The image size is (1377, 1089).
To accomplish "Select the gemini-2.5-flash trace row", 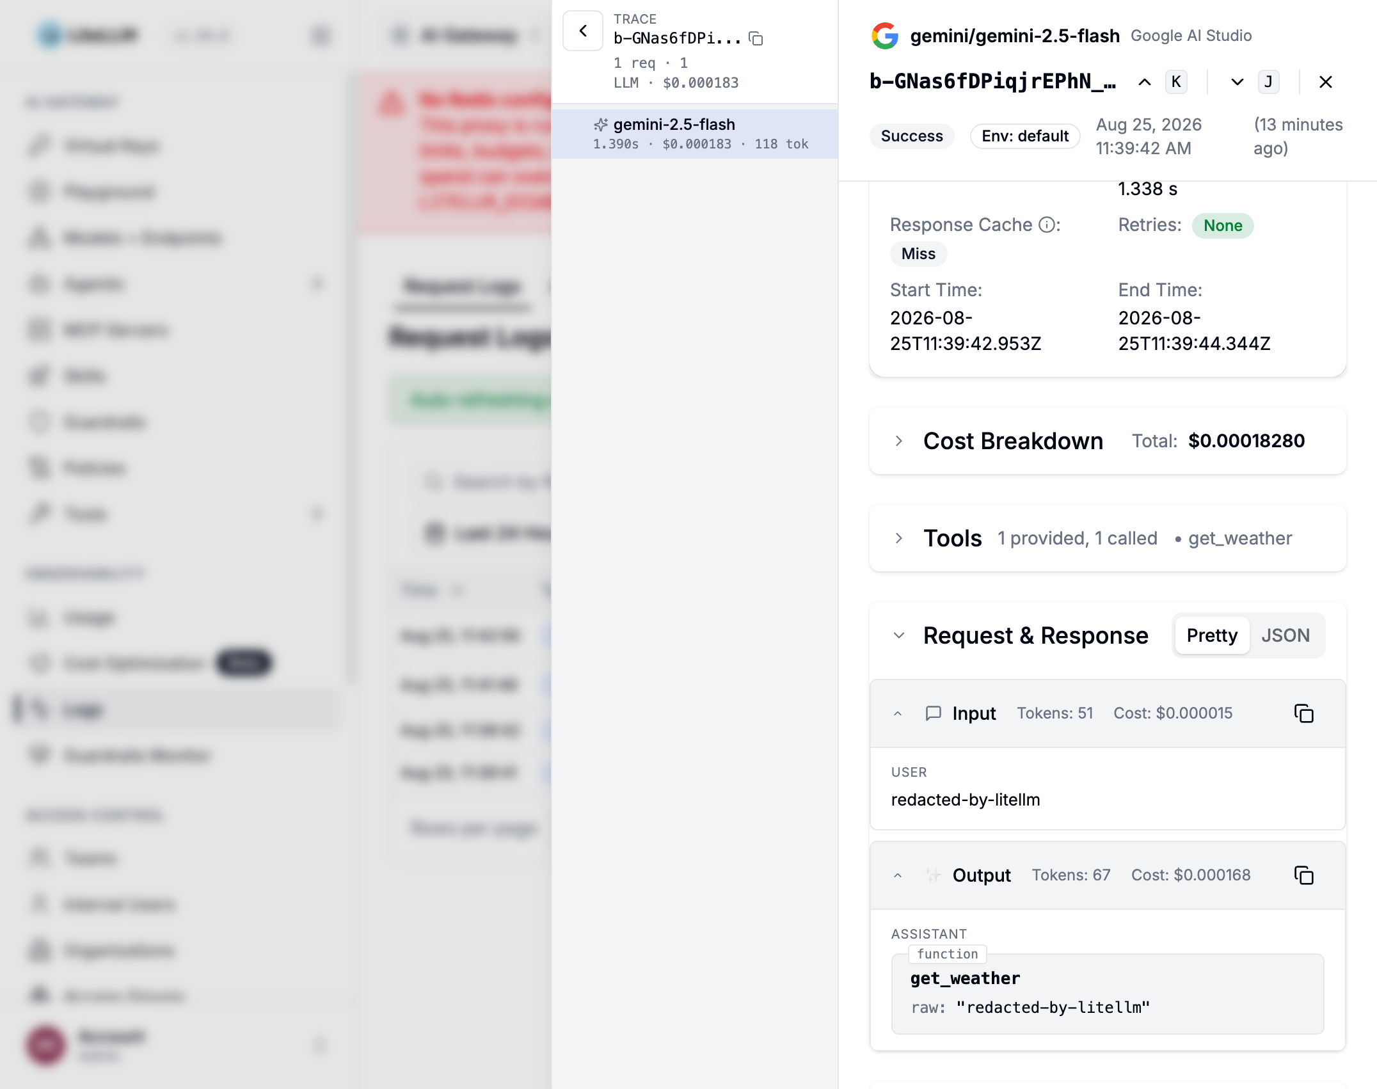I will click(695, 134).
